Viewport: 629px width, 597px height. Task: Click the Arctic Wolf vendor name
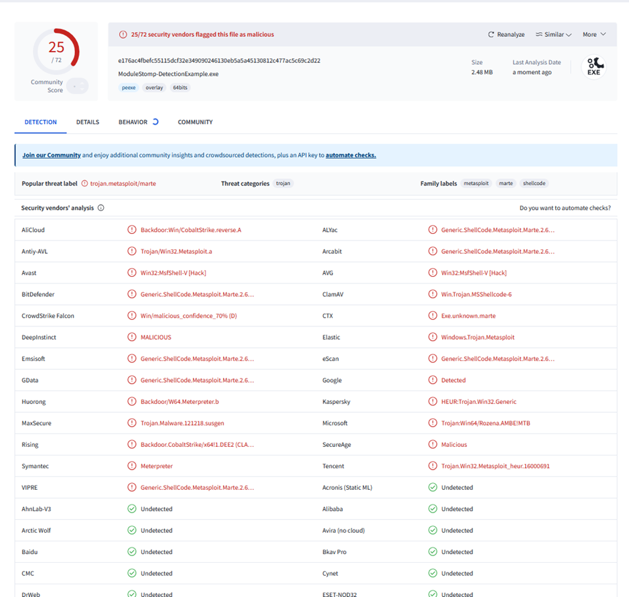pyautogui.click(x=36, y=531)
